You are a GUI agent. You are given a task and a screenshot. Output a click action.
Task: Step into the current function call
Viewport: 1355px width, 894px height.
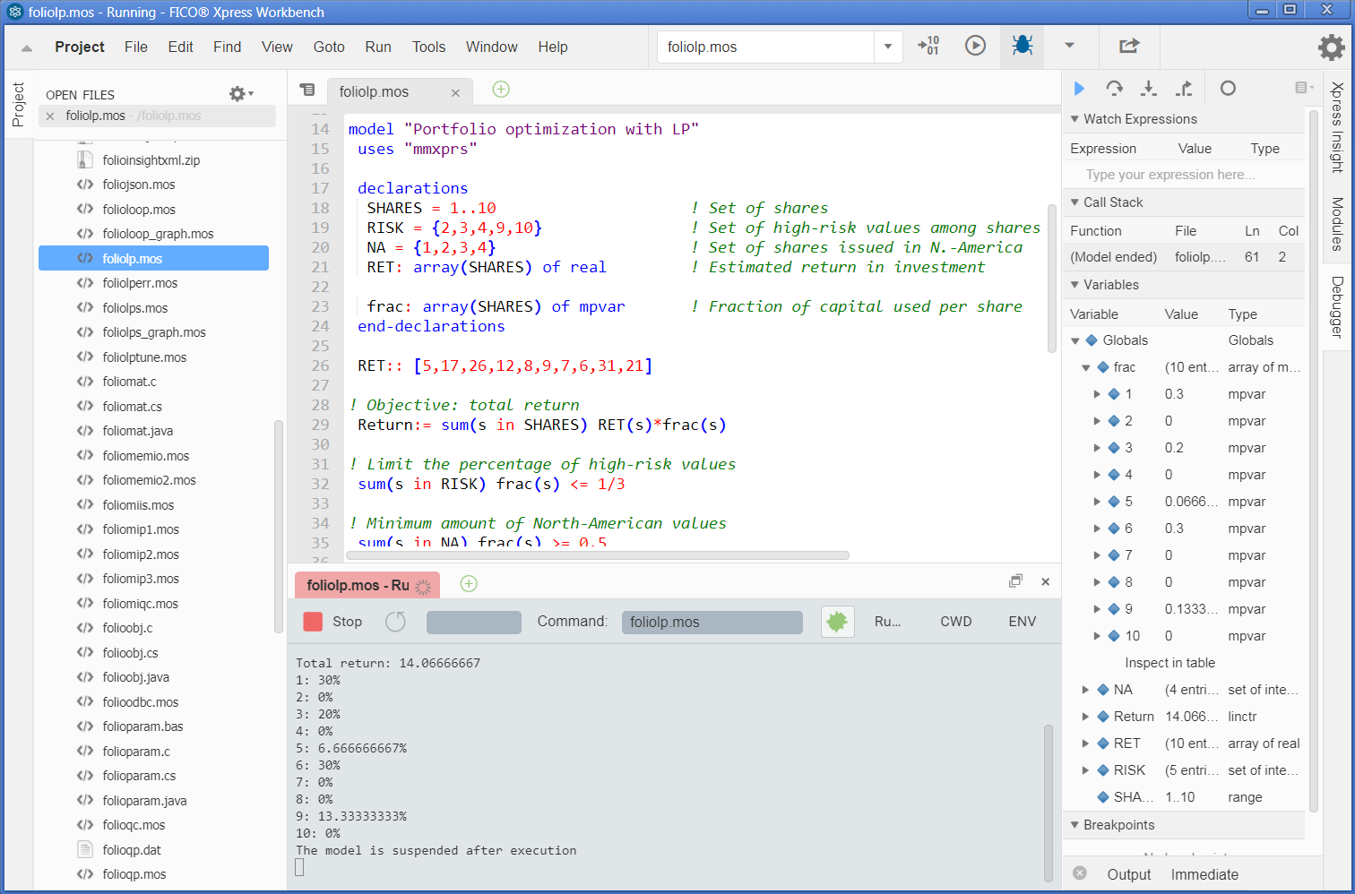(1148, 88)
